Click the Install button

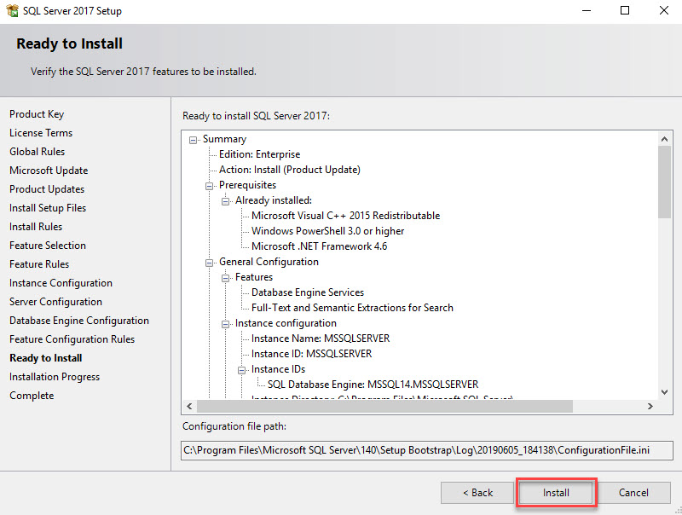tap(556, 492)
